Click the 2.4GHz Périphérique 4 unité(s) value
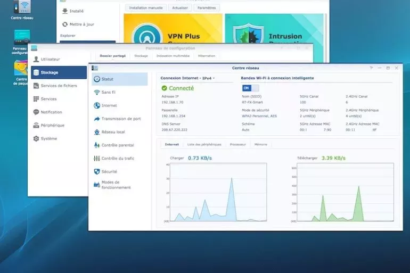 [x=354, y=116]
